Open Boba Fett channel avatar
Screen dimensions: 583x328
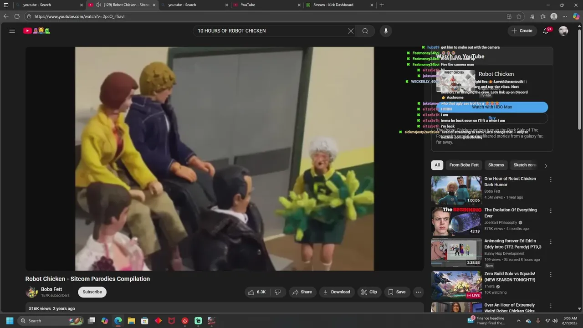pos(31,292)
